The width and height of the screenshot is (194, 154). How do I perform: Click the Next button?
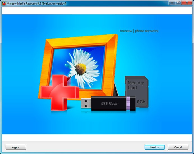[x=155, y=147]
